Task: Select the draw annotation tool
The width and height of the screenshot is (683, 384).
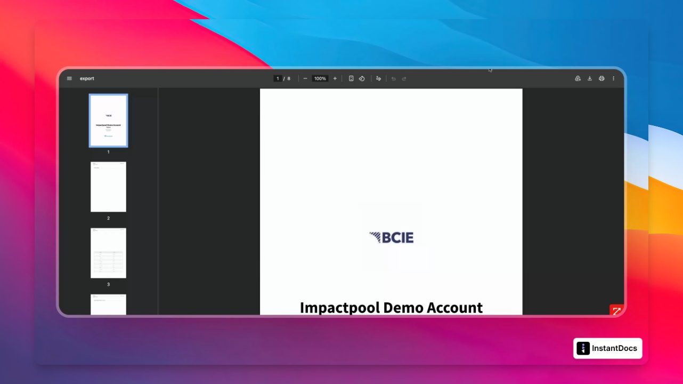Action: pos(378,78)
